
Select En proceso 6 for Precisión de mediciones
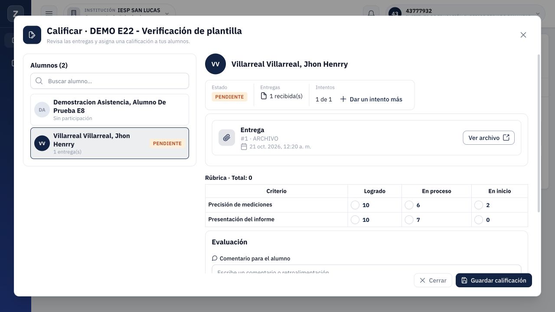(409, 205)
